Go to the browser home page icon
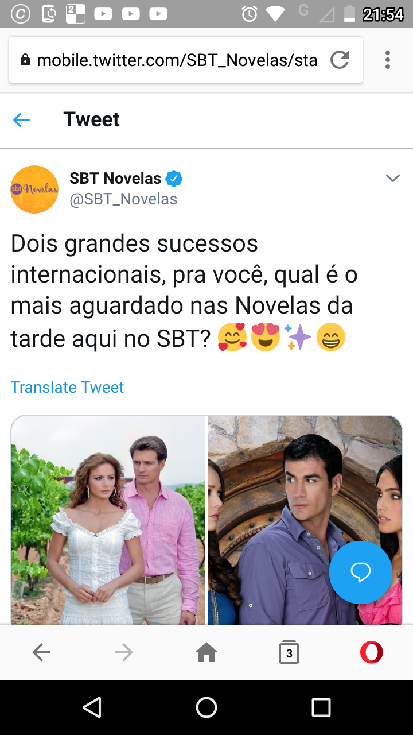The height and width of the screenshot is (735, 413). point(206,652)
